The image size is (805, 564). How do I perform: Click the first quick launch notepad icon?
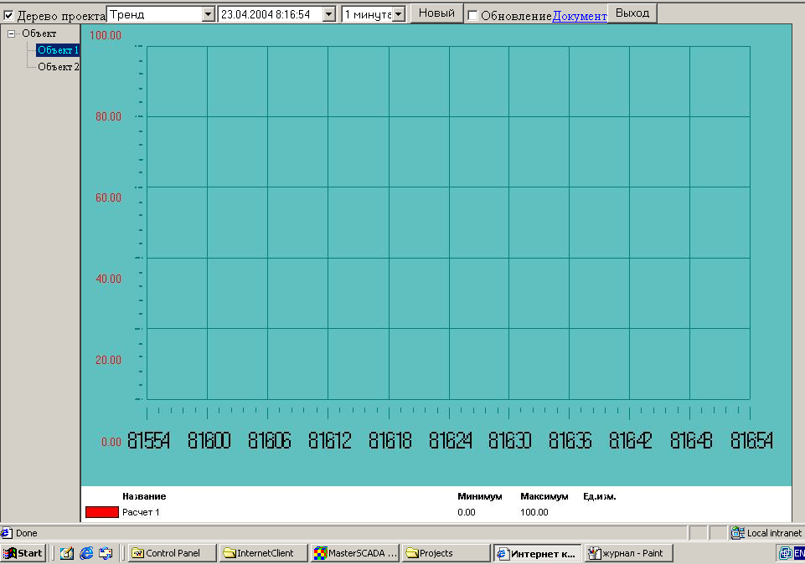[67, 553]
